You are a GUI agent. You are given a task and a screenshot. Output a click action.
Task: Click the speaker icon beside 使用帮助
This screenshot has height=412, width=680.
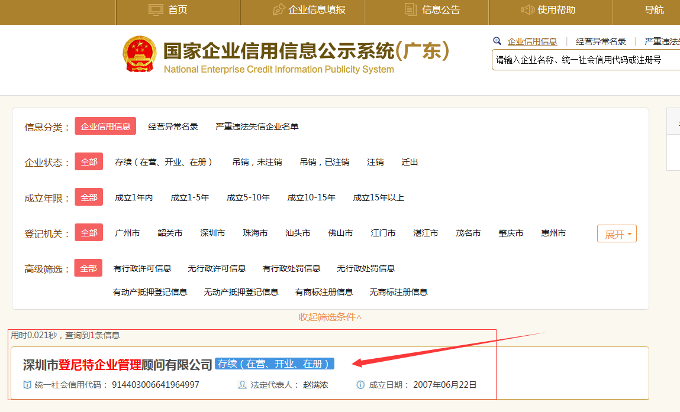pyautogui.click(x=528, y=9)
